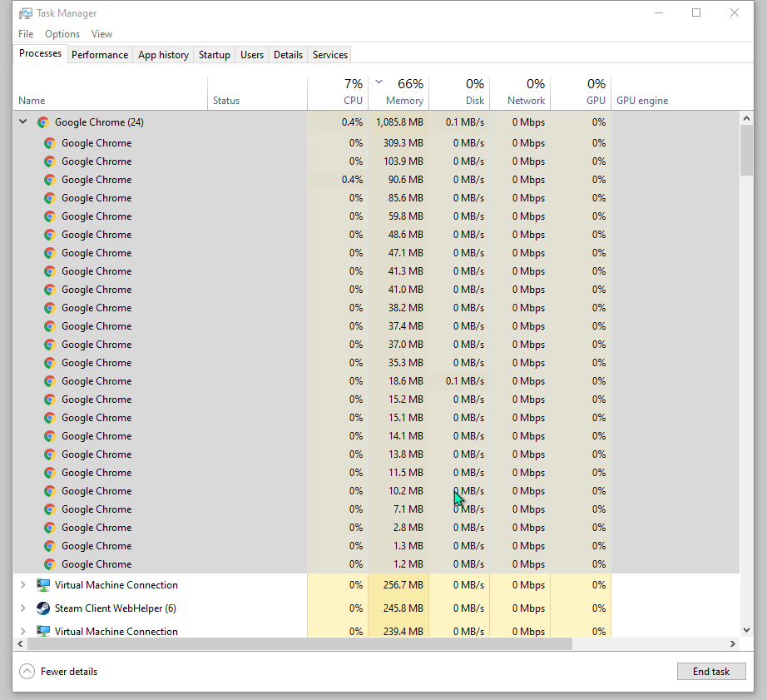767x700 pixels.
Task: Click Chrome icon in the 48.6 MB row
Action: (x=49, y=235)
